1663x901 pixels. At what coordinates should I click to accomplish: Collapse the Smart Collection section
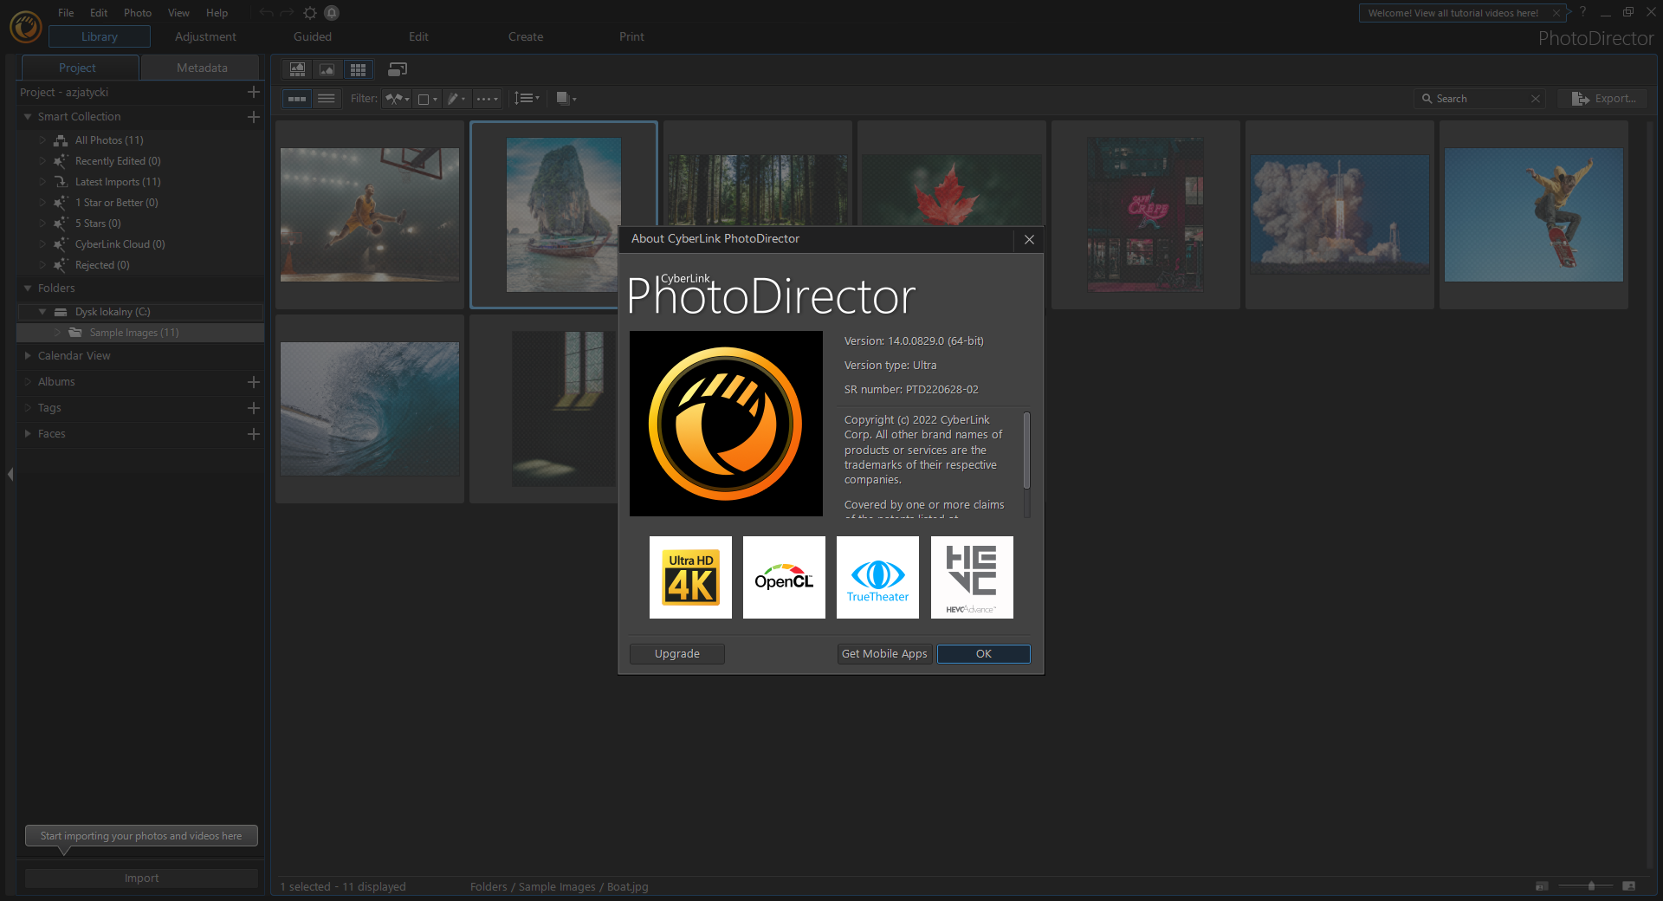click(28, 117)
